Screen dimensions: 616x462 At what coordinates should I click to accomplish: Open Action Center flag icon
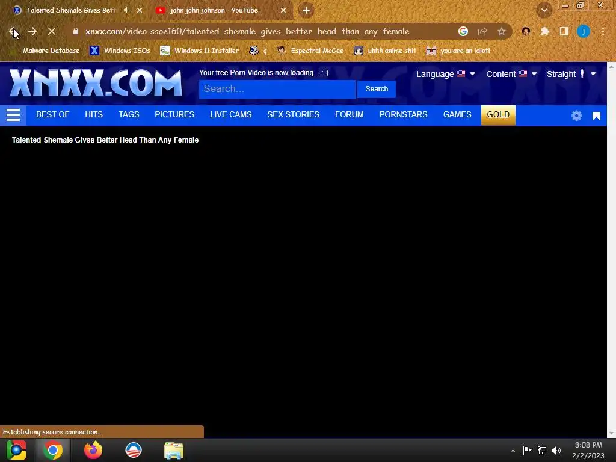[527, 450]
